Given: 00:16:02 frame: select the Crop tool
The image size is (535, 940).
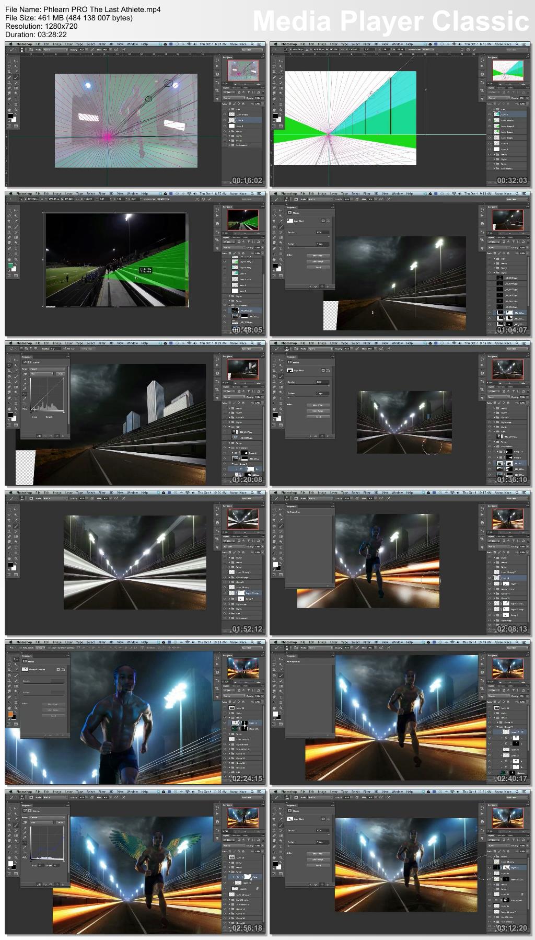Looking at the screenshot, I should pos(9,72).
